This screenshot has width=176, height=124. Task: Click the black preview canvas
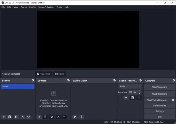click(x=88, y=39)
